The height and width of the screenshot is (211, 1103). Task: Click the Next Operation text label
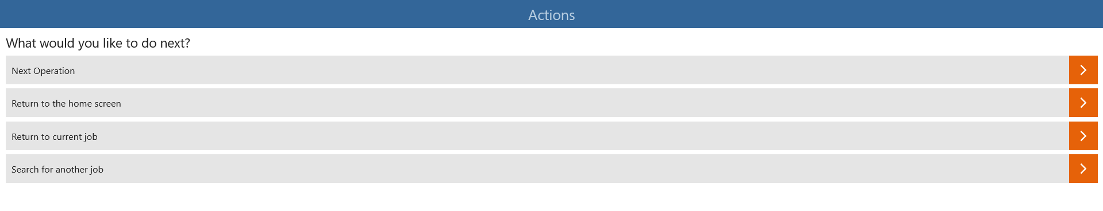(x=43, y=71)
